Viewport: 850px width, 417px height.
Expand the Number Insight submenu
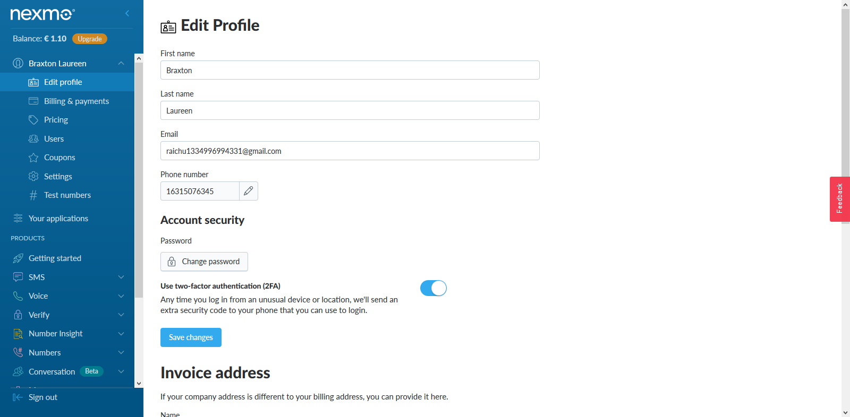121,334
